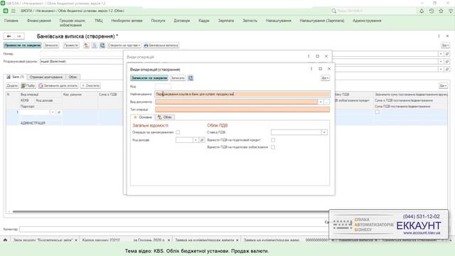The image size is (455, 256).
Task: Click the back arrow navigation button
Action: tap(9, 36)
